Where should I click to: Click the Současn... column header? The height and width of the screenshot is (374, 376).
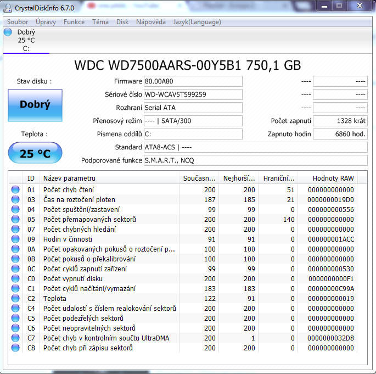click(x=199, y=178)
